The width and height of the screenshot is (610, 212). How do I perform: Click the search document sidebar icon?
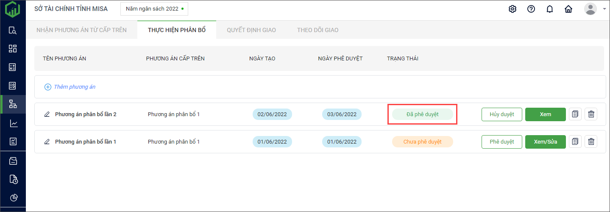[x=13, y=30]
